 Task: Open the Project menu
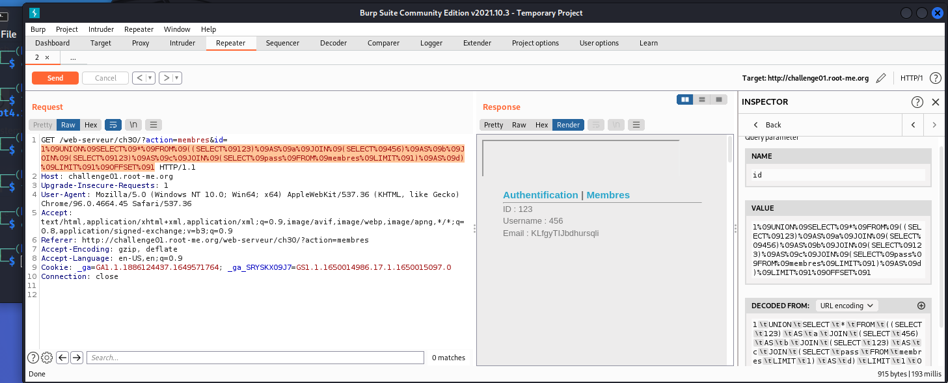click(x=66, y=29)
